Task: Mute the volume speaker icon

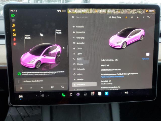Action: click(x=126, y=93)
